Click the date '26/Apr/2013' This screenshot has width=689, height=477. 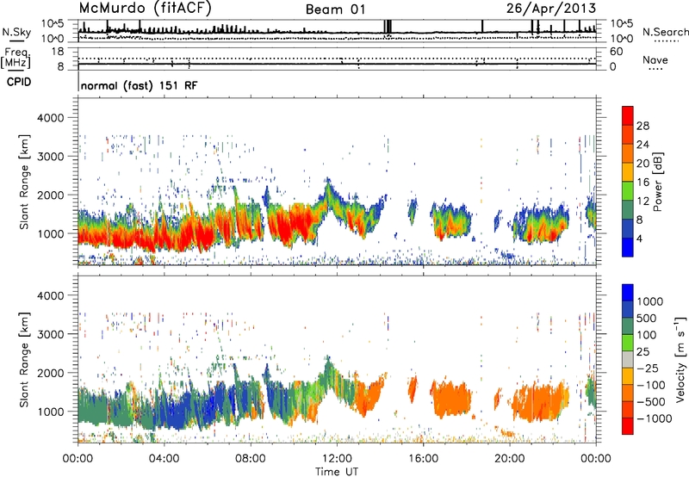(551, 9)
